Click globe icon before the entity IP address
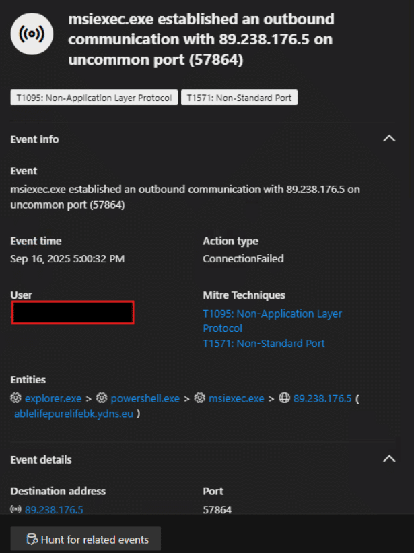The width and height of the screenshot is (414, 553). point(284,398)
